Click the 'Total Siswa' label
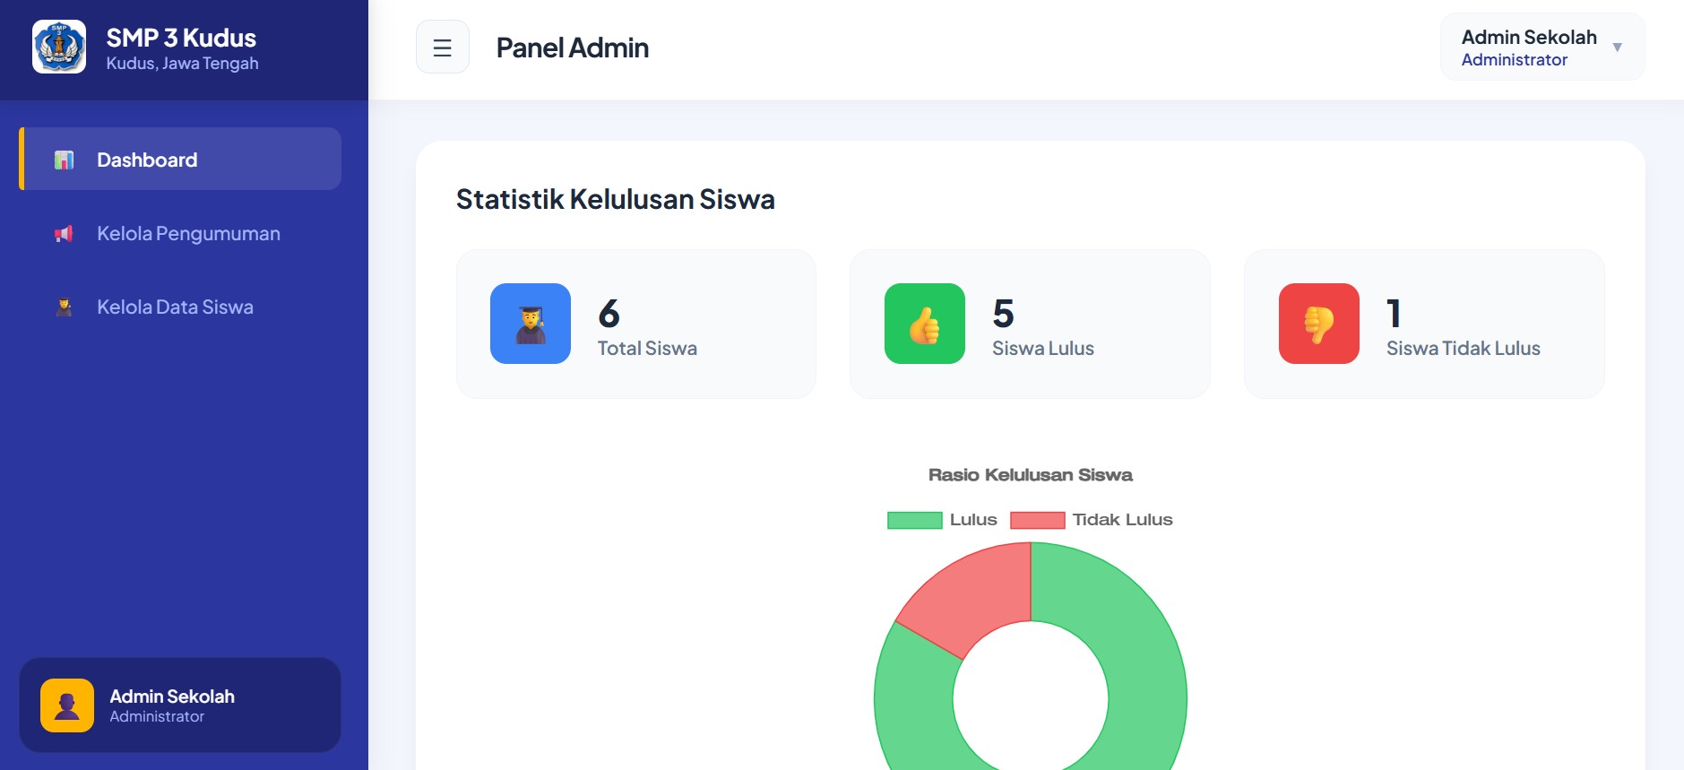This screenshot has width=1684, height=770. pos(647,349)
